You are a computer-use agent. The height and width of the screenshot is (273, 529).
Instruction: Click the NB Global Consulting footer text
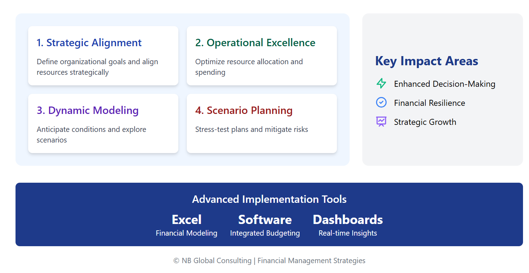(269, 261)
